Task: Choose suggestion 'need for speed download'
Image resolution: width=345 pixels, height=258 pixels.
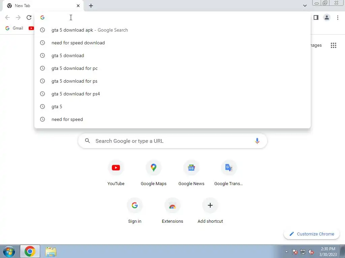Action: (172, 43)
